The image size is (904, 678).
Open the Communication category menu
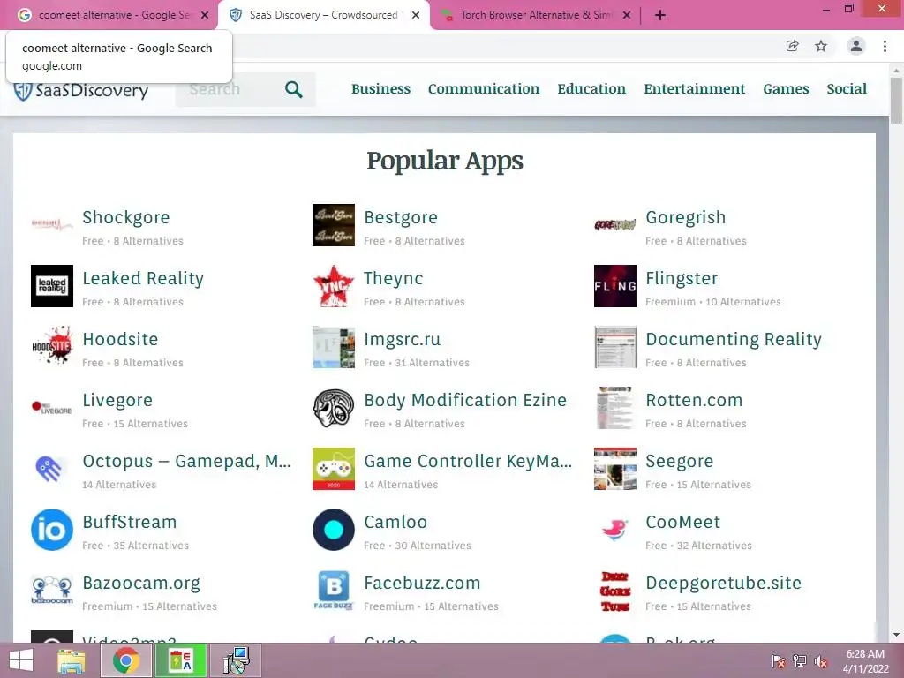click(484, 89)
